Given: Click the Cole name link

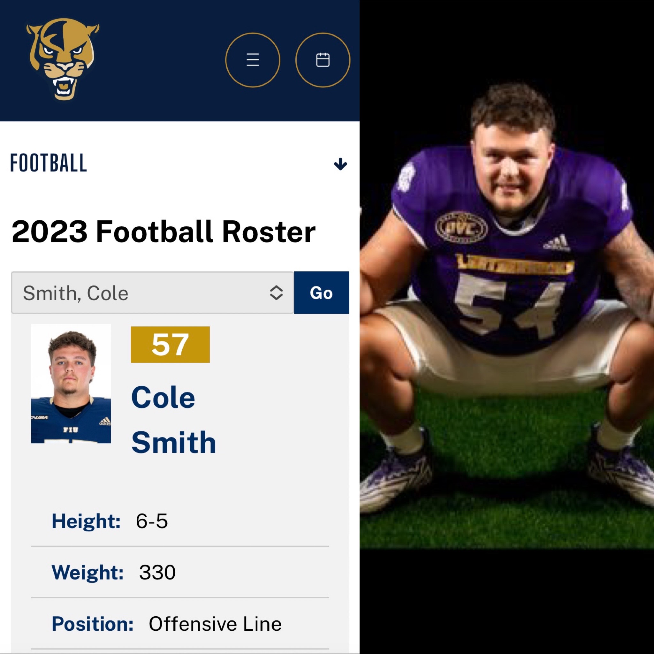Looking at the screenshot, I should 163,397.
